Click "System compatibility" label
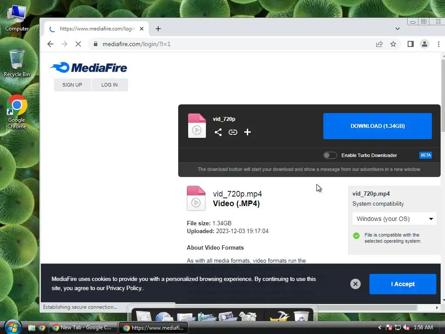Screen dimensions: 445x334 378,204
